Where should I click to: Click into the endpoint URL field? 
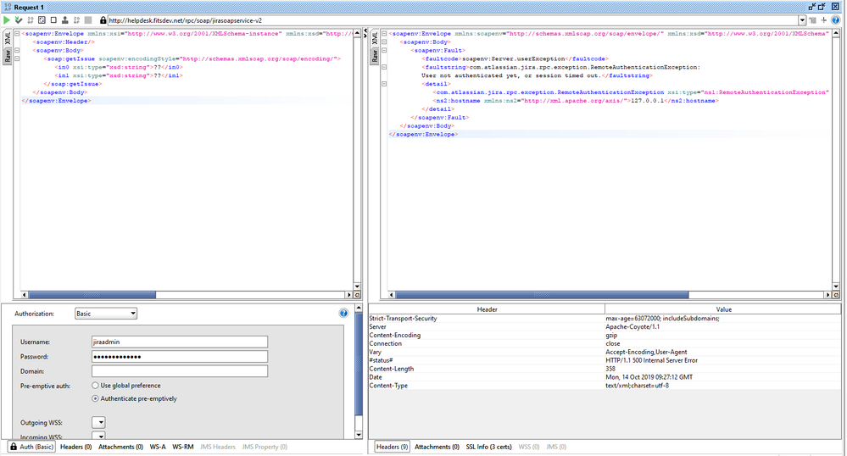(x=454, y=20)
